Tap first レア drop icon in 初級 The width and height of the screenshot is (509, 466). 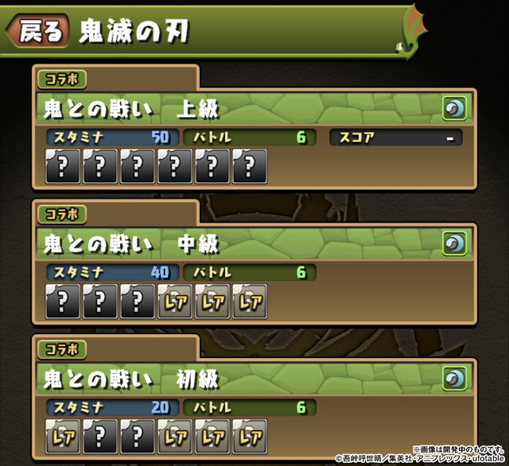tap(63, 437)
